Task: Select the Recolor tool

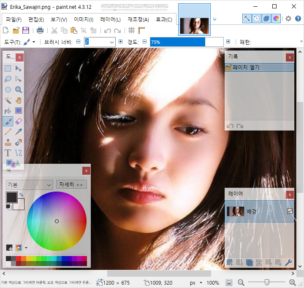Action: click(19, 142)
